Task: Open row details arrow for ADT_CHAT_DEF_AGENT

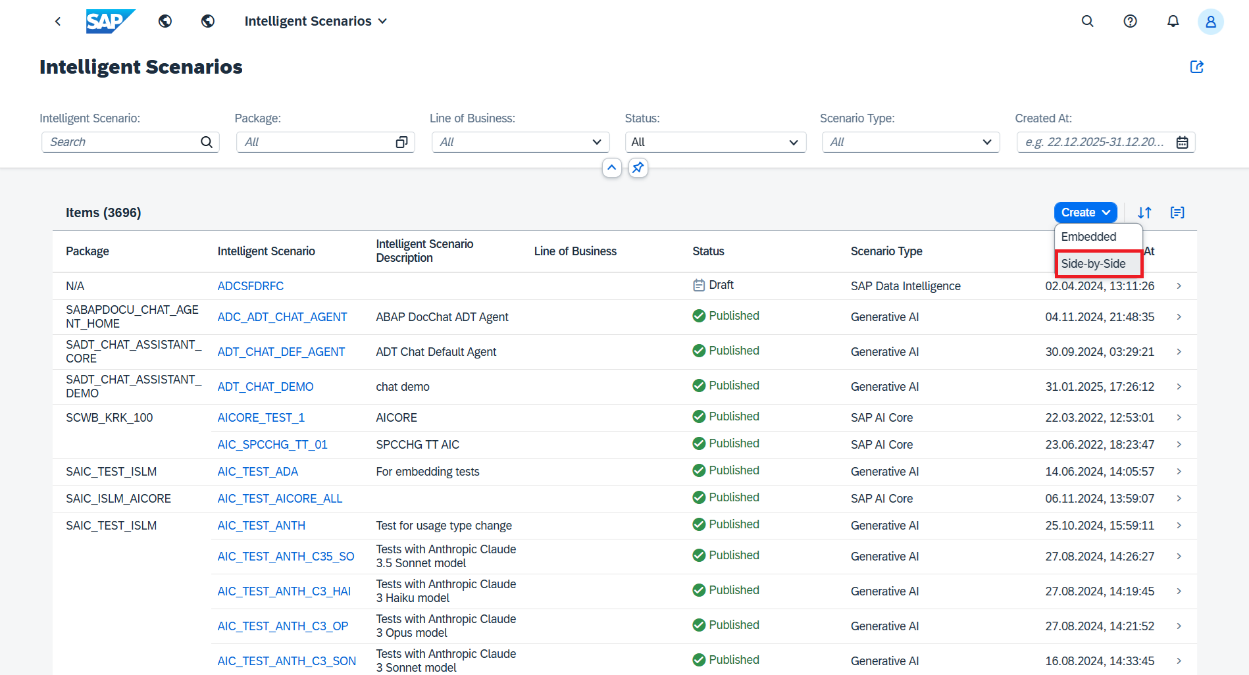Action: [1179, 352]
